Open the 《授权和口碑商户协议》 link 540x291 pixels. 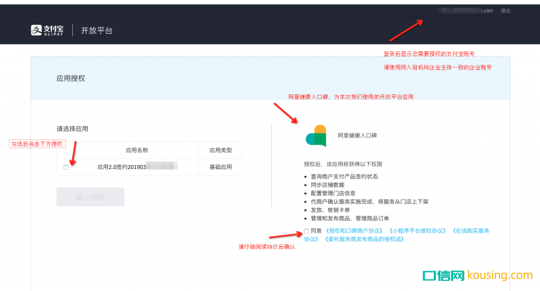354,231
